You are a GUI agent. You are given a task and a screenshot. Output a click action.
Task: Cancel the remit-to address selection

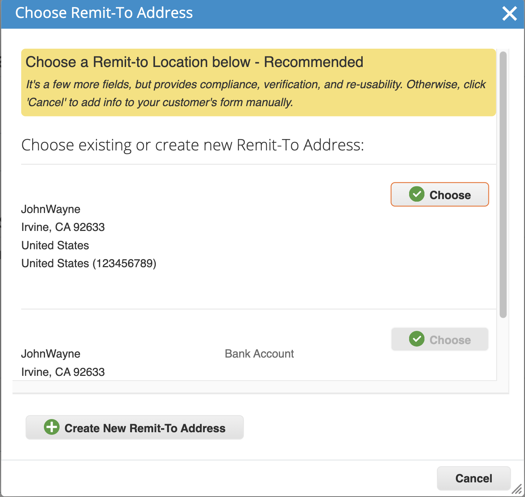coord(473,478)
